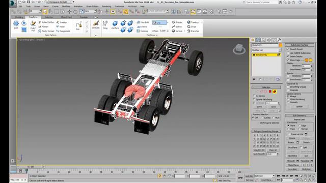
Task: Choose the Noise brush
Action: point(61,26)
